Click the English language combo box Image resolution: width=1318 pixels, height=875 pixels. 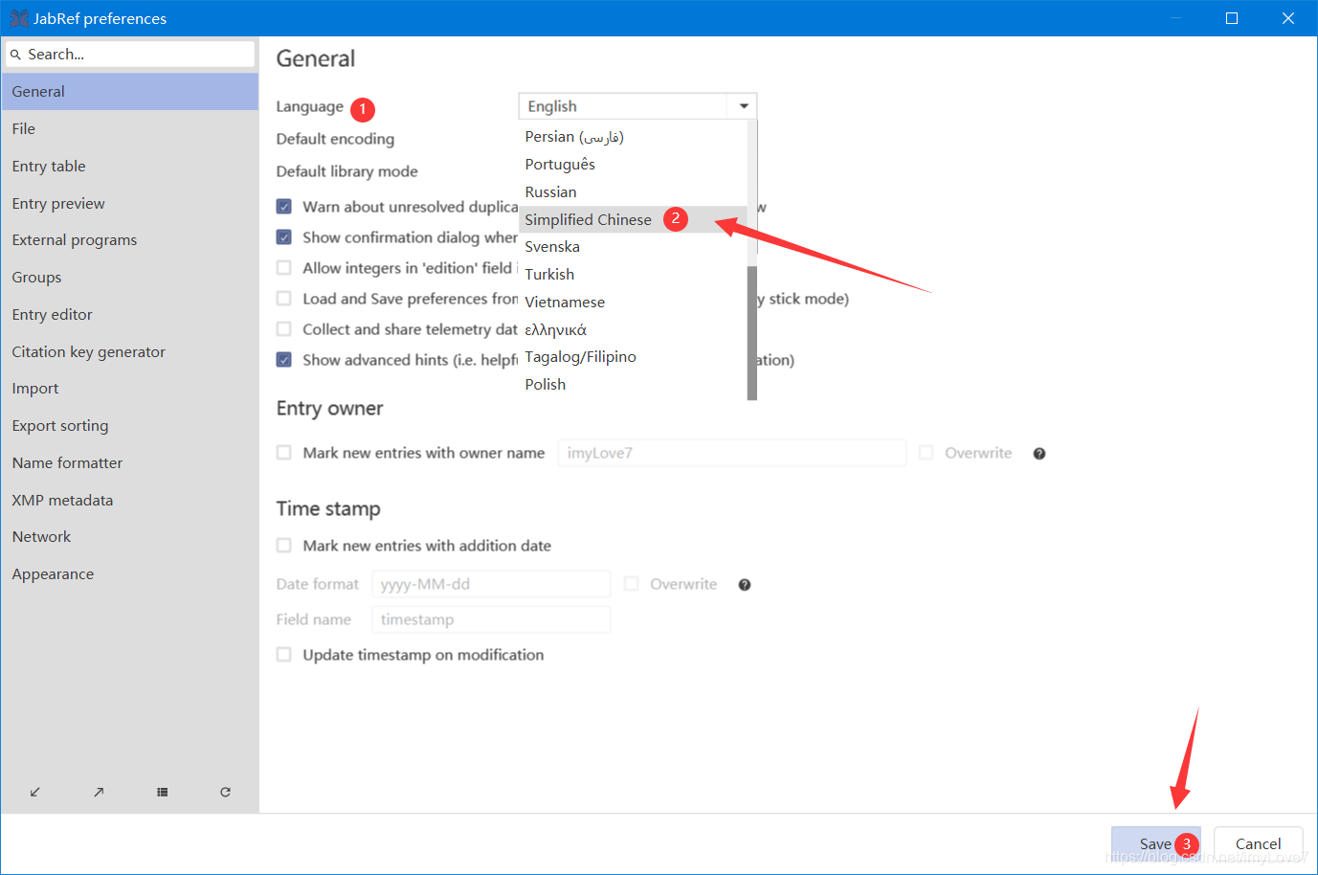pyautogui.click(x=637, y=106)
